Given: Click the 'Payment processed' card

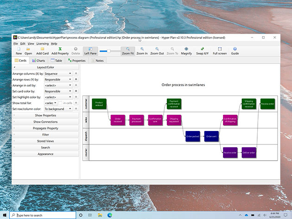Looking at the screenshot, I should [136, 120].
